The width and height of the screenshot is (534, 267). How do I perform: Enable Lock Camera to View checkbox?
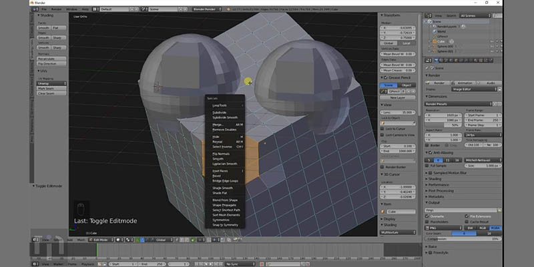[382, 135]
